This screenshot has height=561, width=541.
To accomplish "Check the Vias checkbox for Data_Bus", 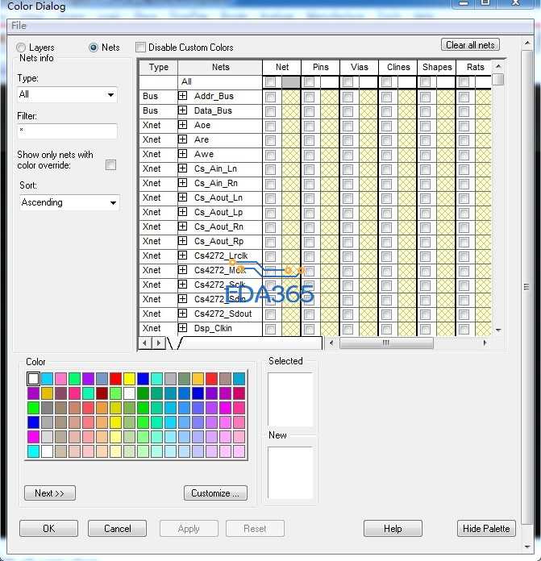I will [347, 111].
